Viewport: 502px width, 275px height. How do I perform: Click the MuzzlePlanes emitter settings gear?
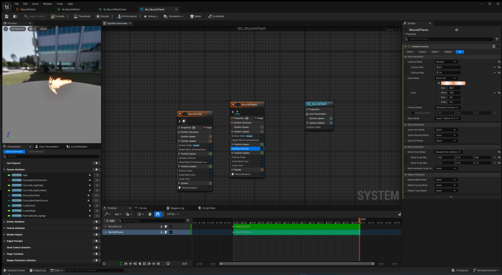pos(456,30)
